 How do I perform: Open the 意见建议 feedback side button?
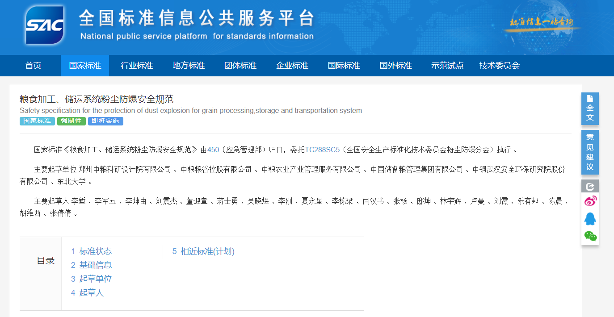(x=590, y=152)
